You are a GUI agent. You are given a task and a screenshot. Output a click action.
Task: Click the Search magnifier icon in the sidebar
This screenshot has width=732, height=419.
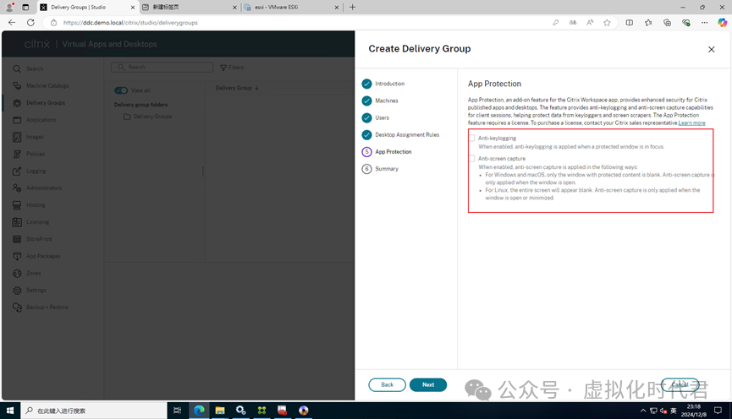tap(17, 69)
